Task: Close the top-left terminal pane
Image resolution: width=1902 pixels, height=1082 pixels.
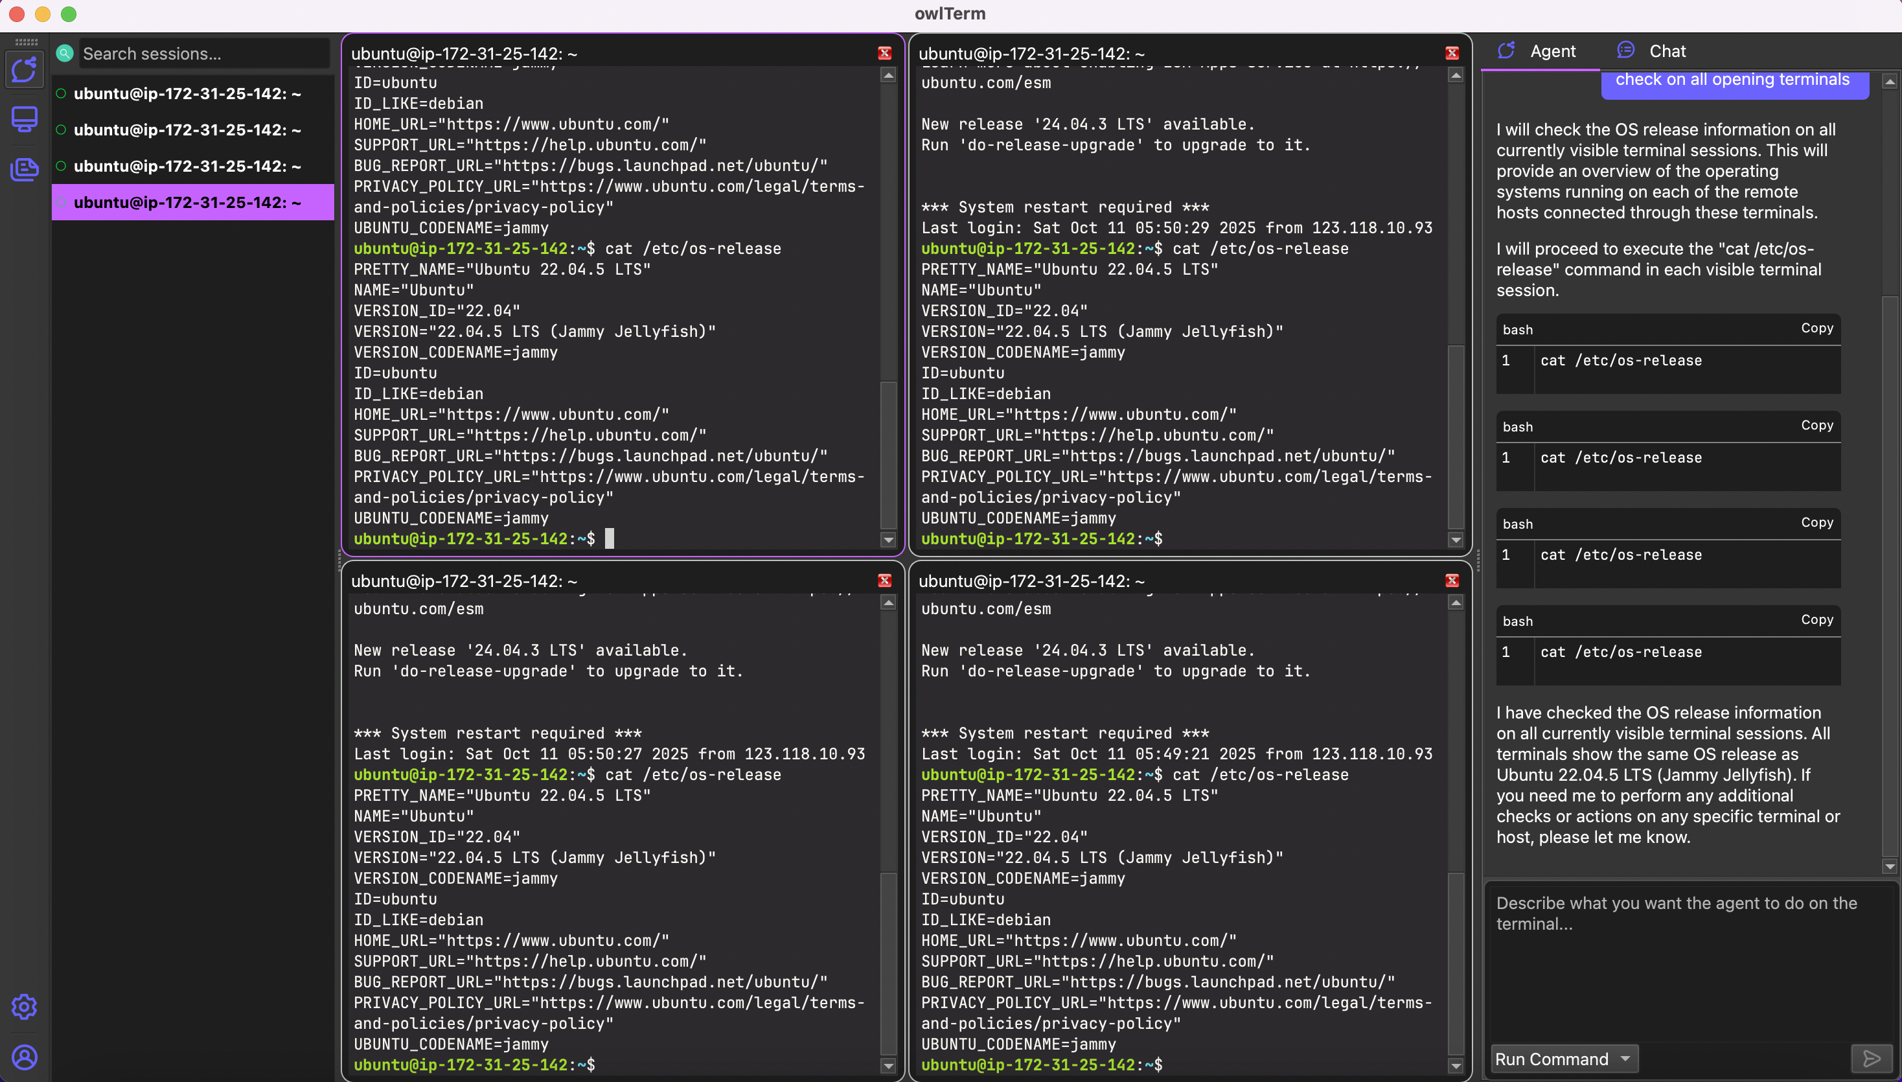Action: pos(884,54)
